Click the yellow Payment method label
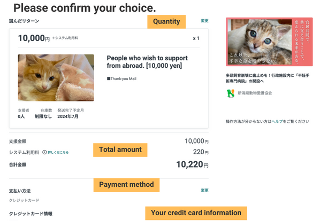Image resolution: width=321 pixels, height=221 pixels. pyautogui.click(x=126, y=185)
